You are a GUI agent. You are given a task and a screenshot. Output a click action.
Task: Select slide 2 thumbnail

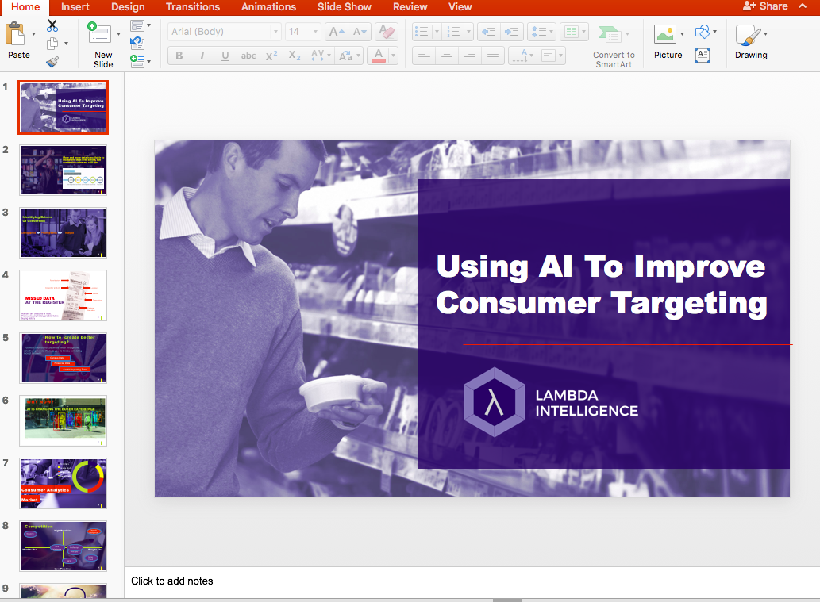(x=64, y=170)
